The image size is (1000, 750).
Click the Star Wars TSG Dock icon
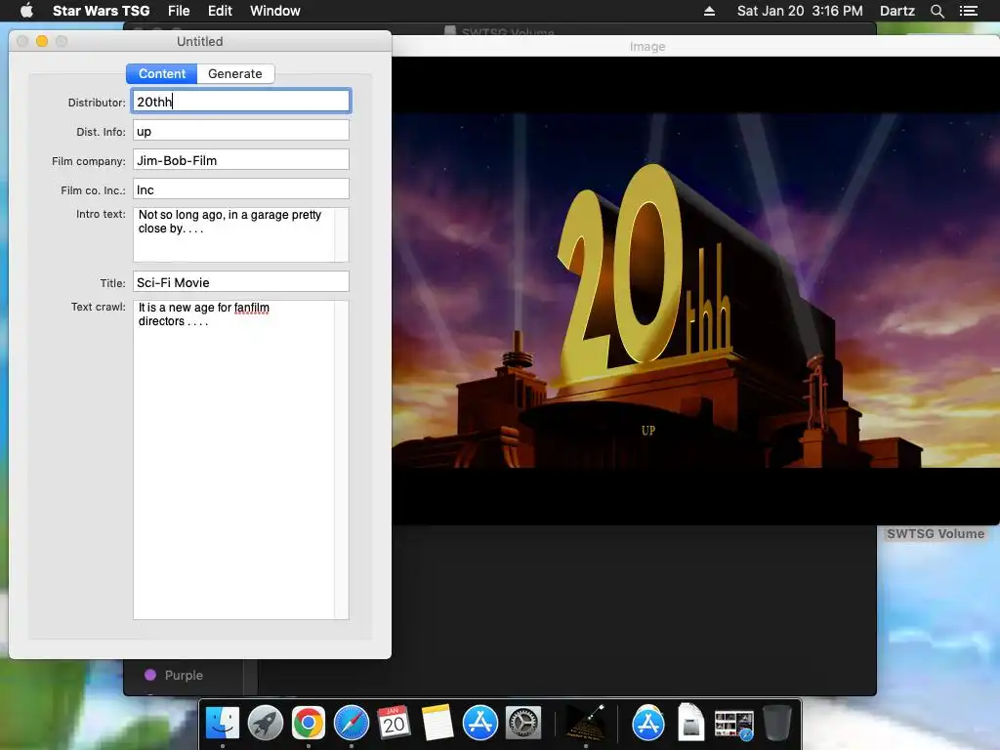click(x=586, y=724)
